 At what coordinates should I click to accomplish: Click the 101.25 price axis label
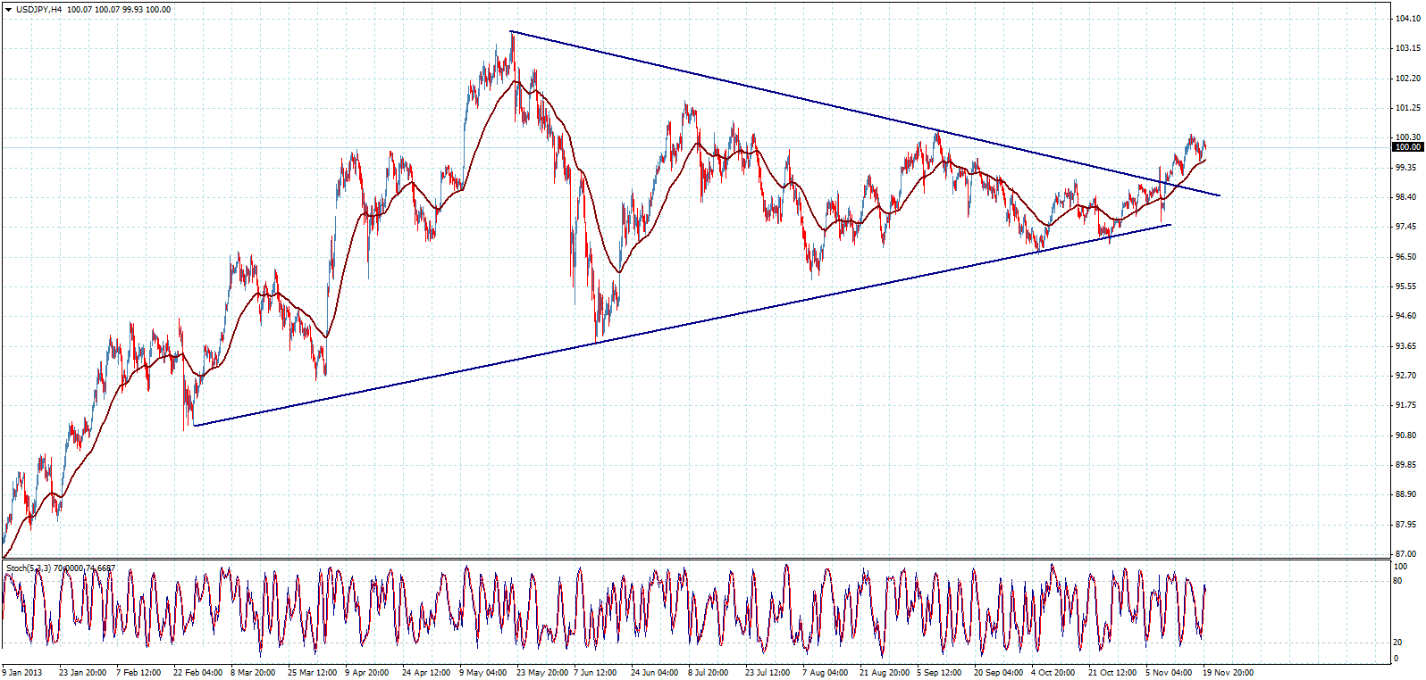point(1407,108)
